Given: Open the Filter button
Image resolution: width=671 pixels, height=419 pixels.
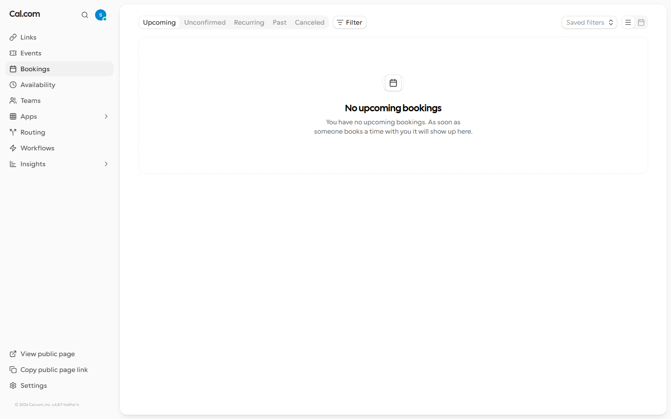Looking at the screenshot, I should 349,22.
